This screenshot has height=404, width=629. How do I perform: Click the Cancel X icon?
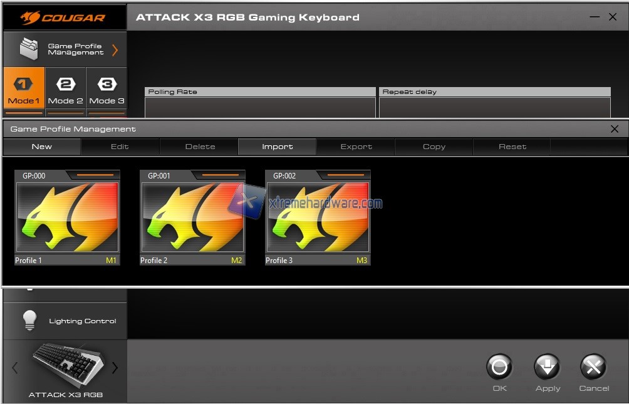tap(593, 367)
